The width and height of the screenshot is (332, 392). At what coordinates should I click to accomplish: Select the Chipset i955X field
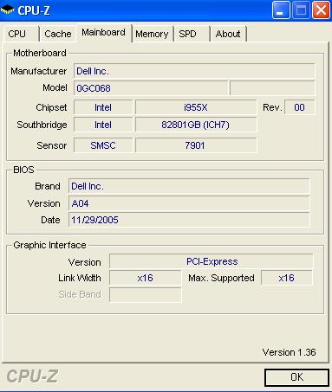[196, 107]
